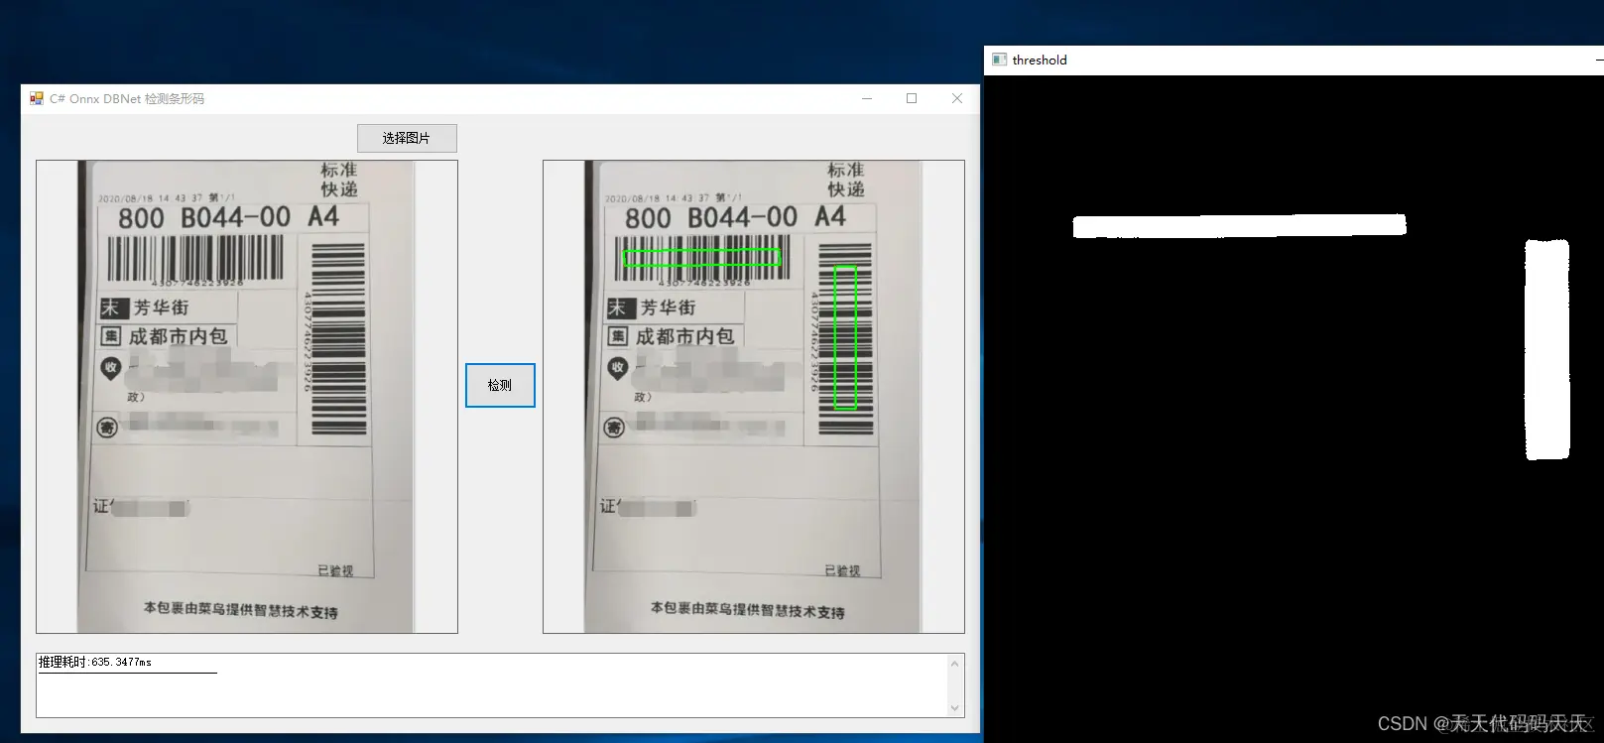1604x743 pixels.
Task: Close the DBNet detection window
Action: 957,98
